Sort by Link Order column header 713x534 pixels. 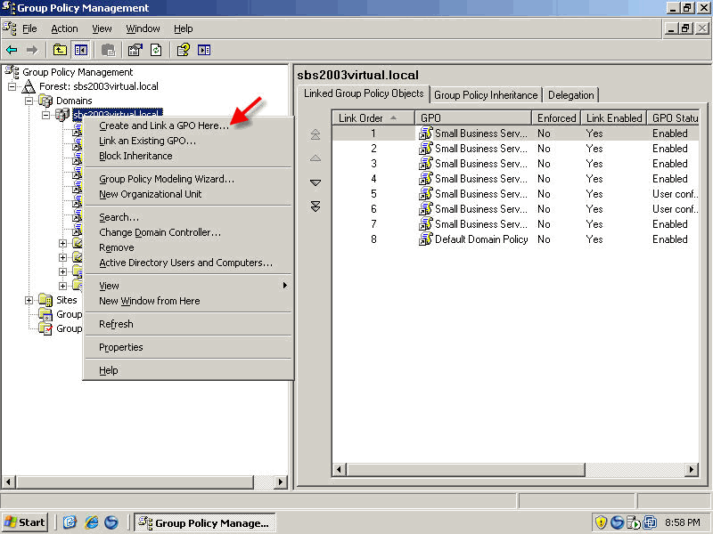373,118
